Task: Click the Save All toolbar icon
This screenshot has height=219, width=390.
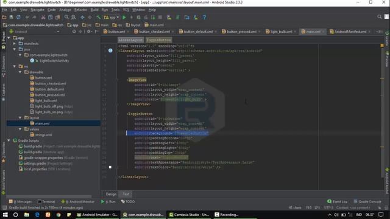Action: tap(11, 17)
